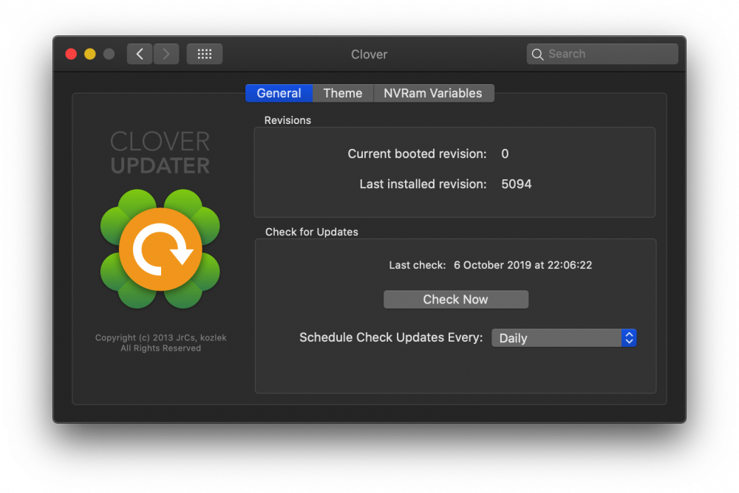Image resolution: width=739 pixels, height=493 pixels.
Task: Click the magnifying glass search icon
Action: [537, 54]
